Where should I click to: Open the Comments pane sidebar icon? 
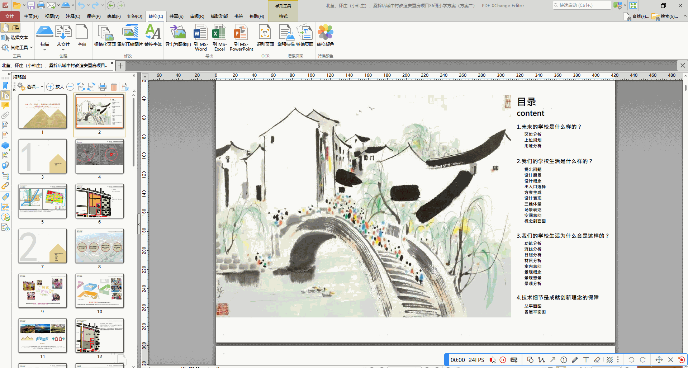pyautogui.click(x=5, y=105)
